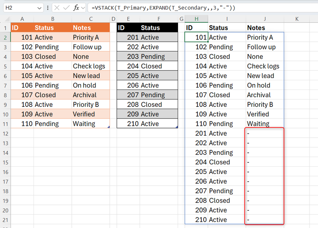Select column K header
318x228 pixels.
297,19
